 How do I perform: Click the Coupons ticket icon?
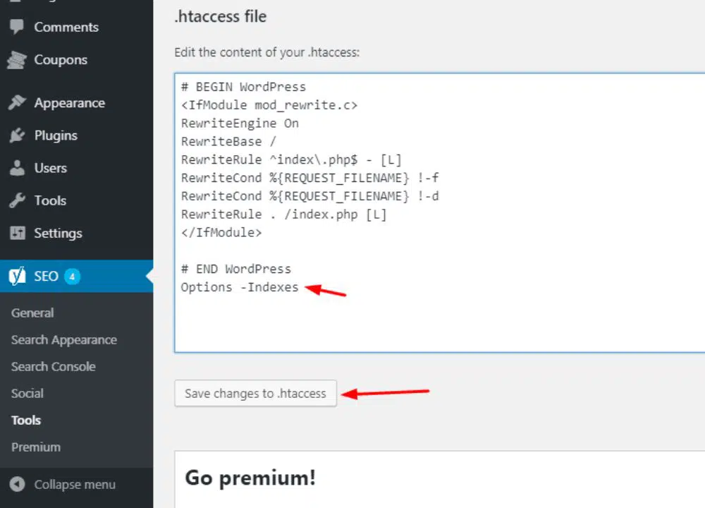17,61
